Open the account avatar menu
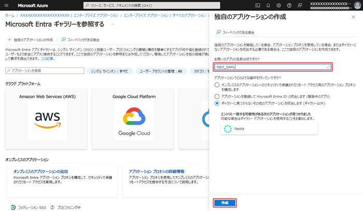Screen dimensions: 363x211 pyautogui.click(x=357, y=5)
